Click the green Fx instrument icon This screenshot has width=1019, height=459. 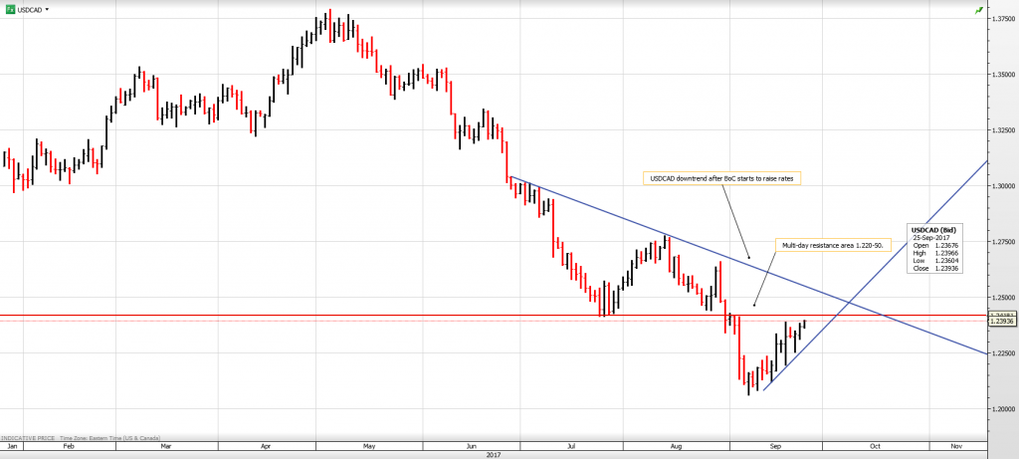(10, 9)
